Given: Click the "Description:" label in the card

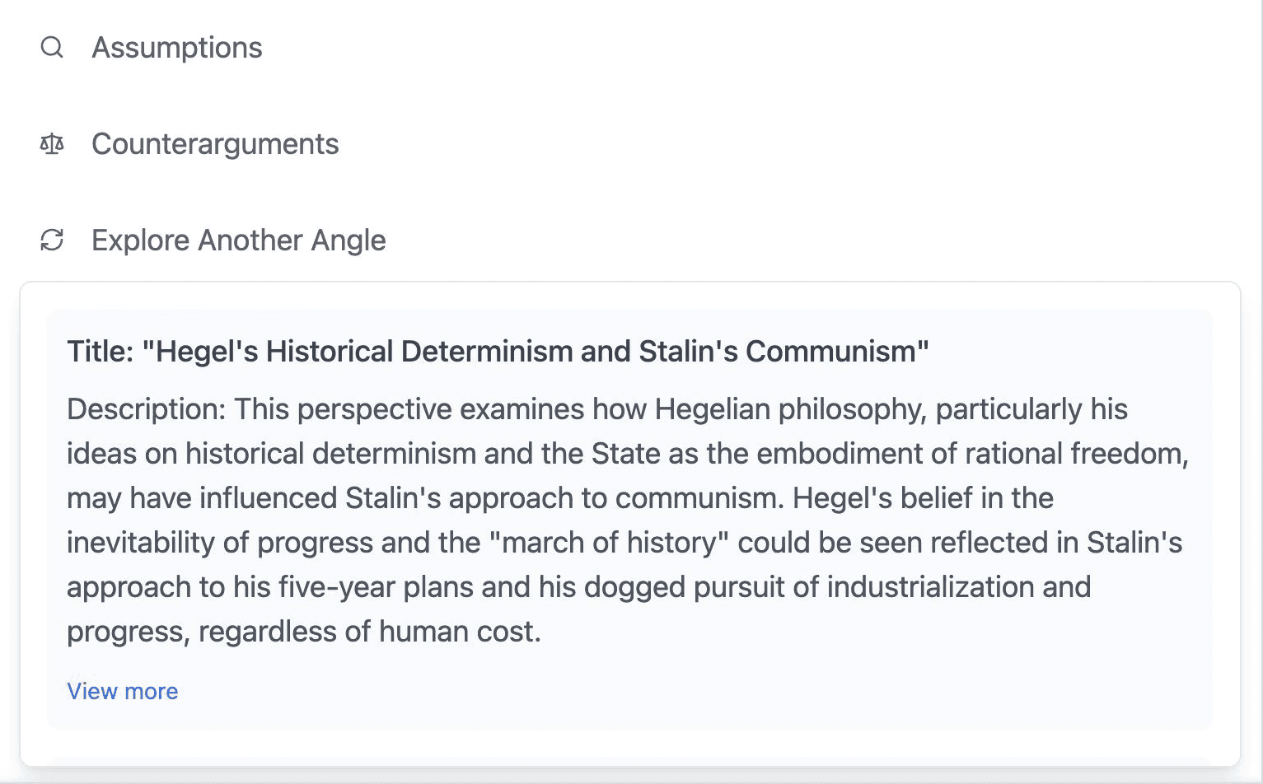Looking at the screenshot, I should point(146,409).
